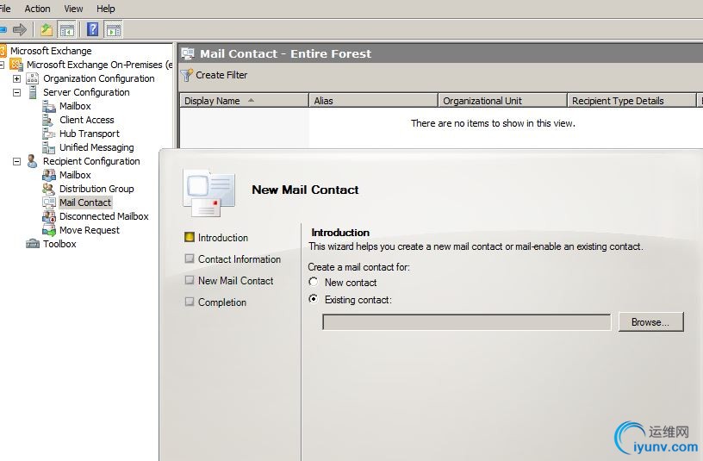
Task: Select the Contact Information wizard step label
Action: 240,259
